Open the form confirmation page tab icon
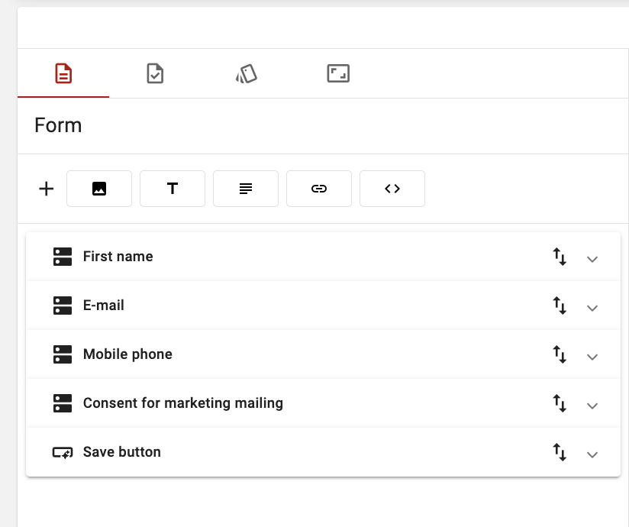The image size is (629, 527). pyautogui.click(x=155, y=73)
